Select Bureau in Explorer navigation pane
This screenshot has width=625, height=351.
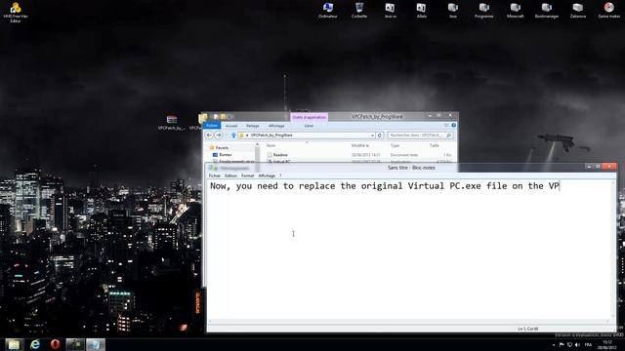[x=226, y=154]
